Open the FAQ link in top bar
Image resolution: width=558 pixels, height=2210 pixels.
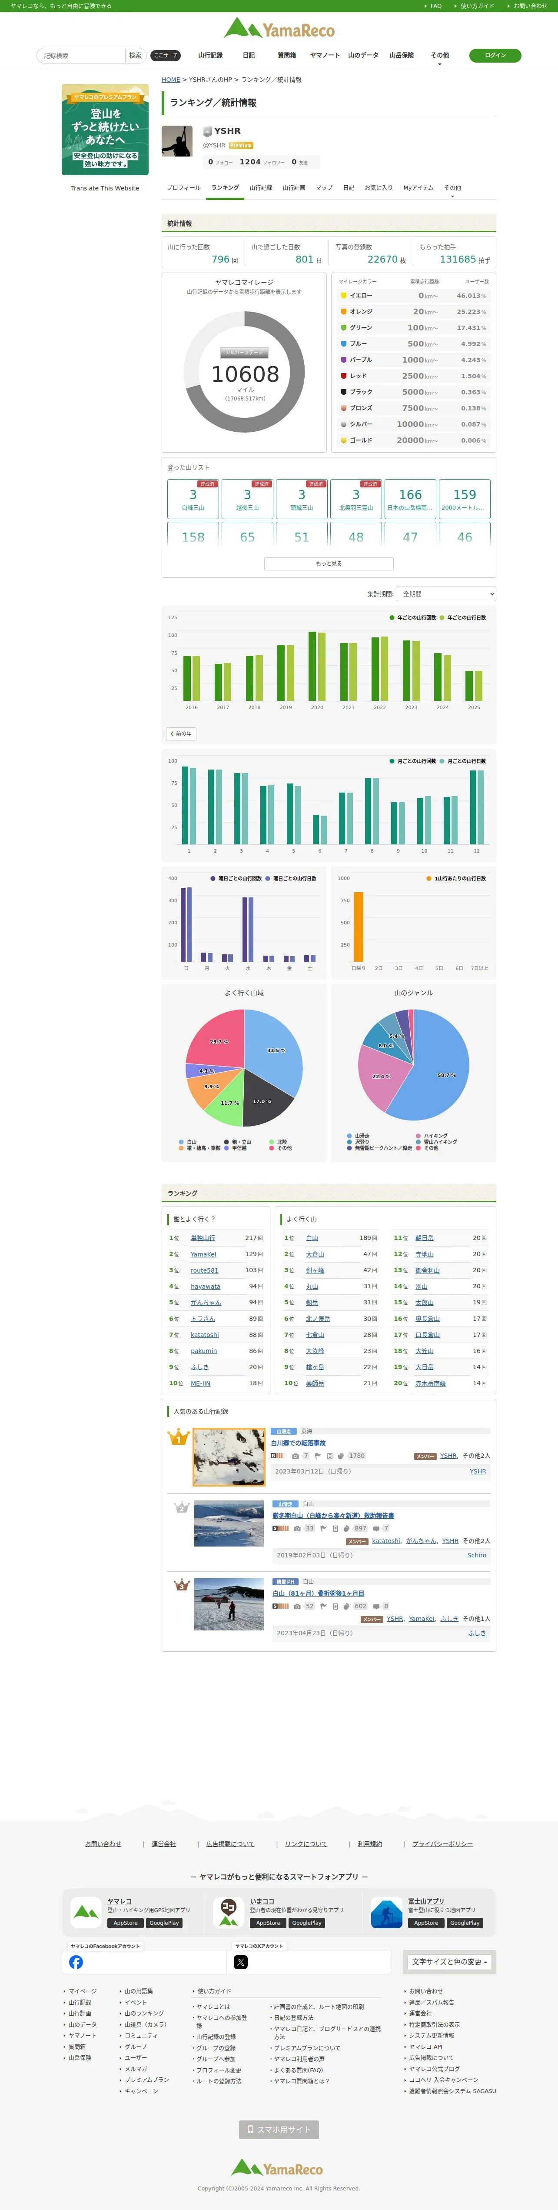tap(435, 6)
